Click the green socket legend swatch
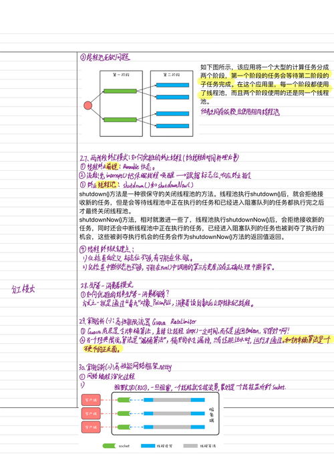The width and height of the screenshot is (334, 472). click(109, 446)
